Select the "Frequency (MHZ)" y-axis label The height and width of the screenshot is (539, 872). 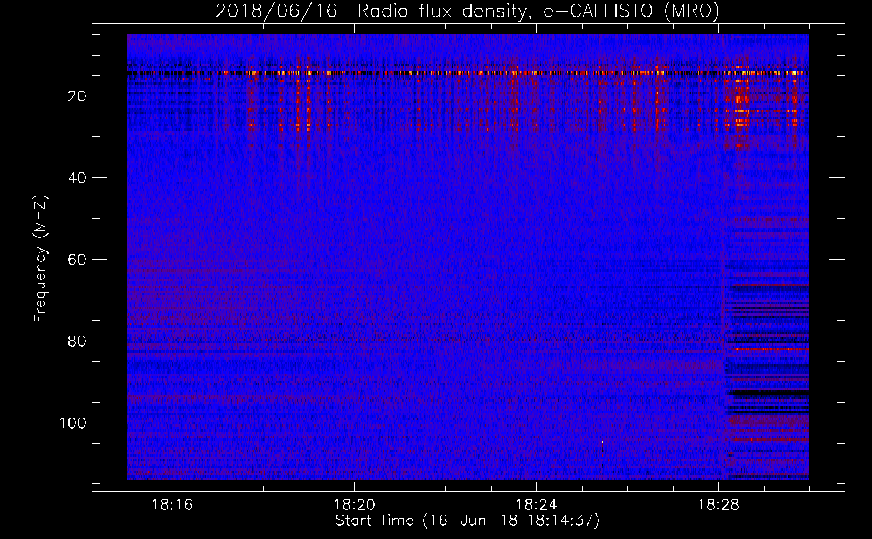41,259
